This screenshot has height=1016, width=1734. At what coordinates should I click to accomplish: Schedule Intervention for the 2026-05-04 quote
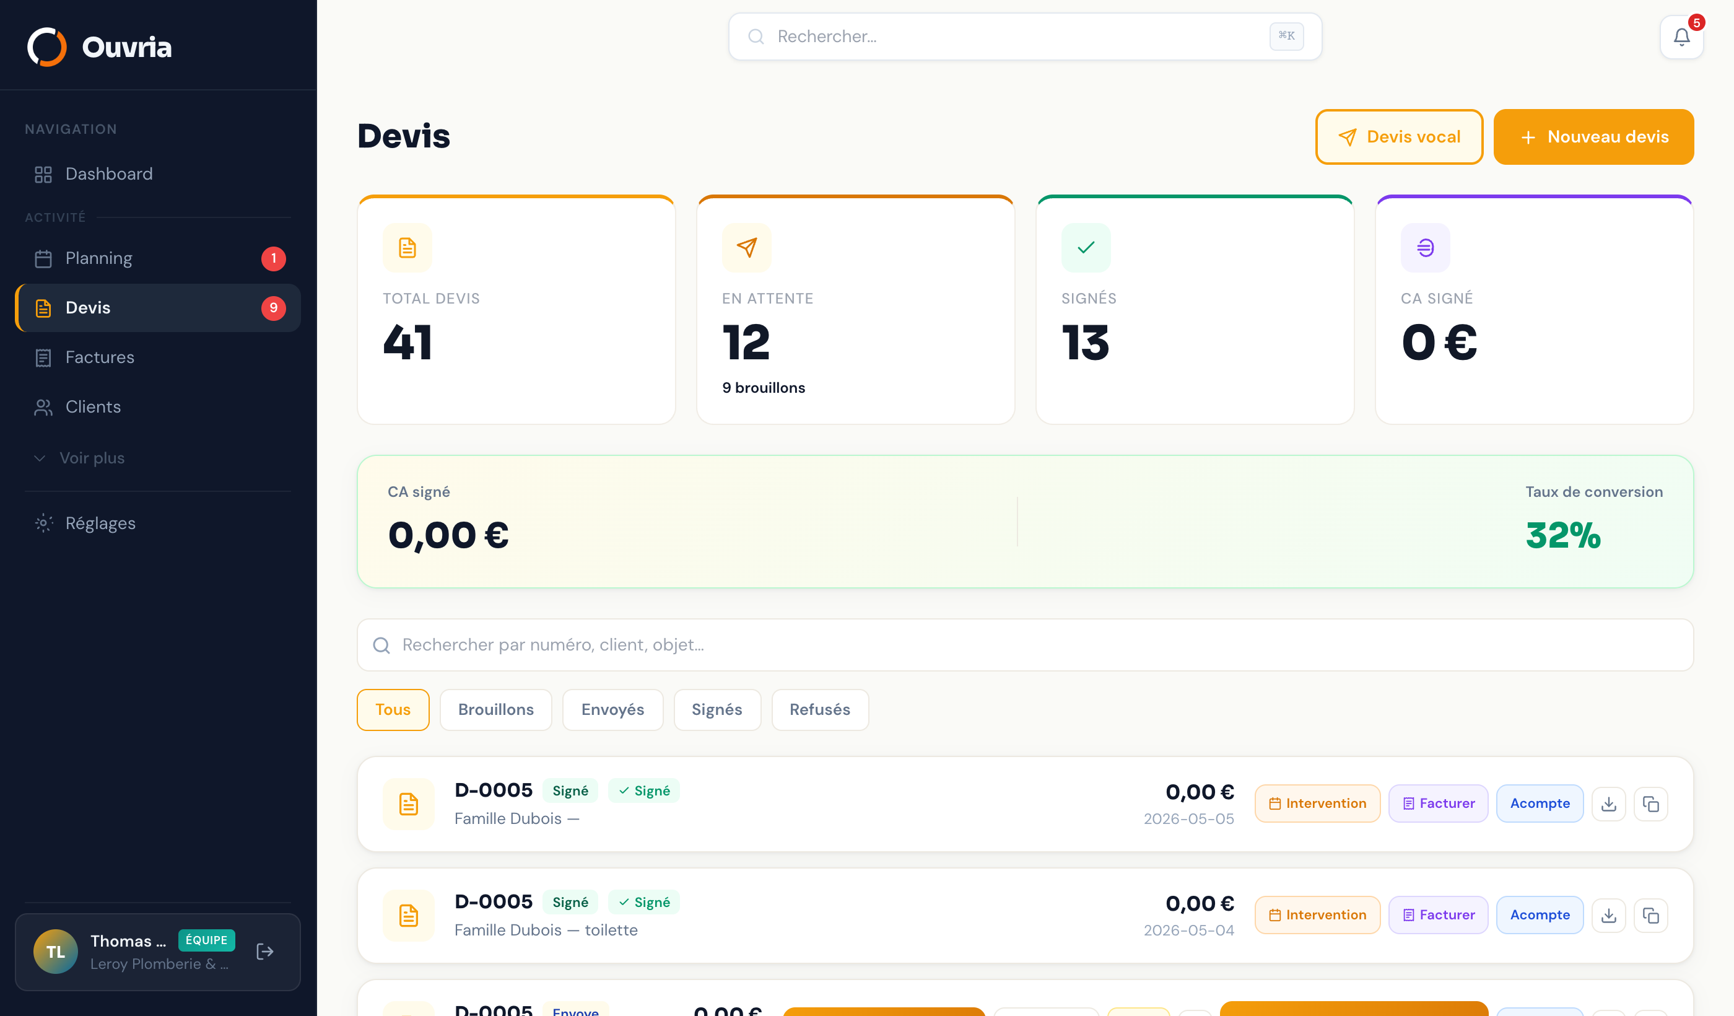click(x=1317, y=915)
